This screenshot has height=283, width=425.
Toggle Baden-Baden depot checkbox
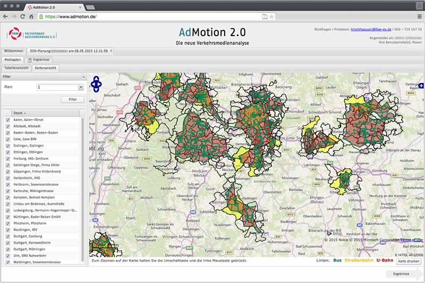point(7,133)
